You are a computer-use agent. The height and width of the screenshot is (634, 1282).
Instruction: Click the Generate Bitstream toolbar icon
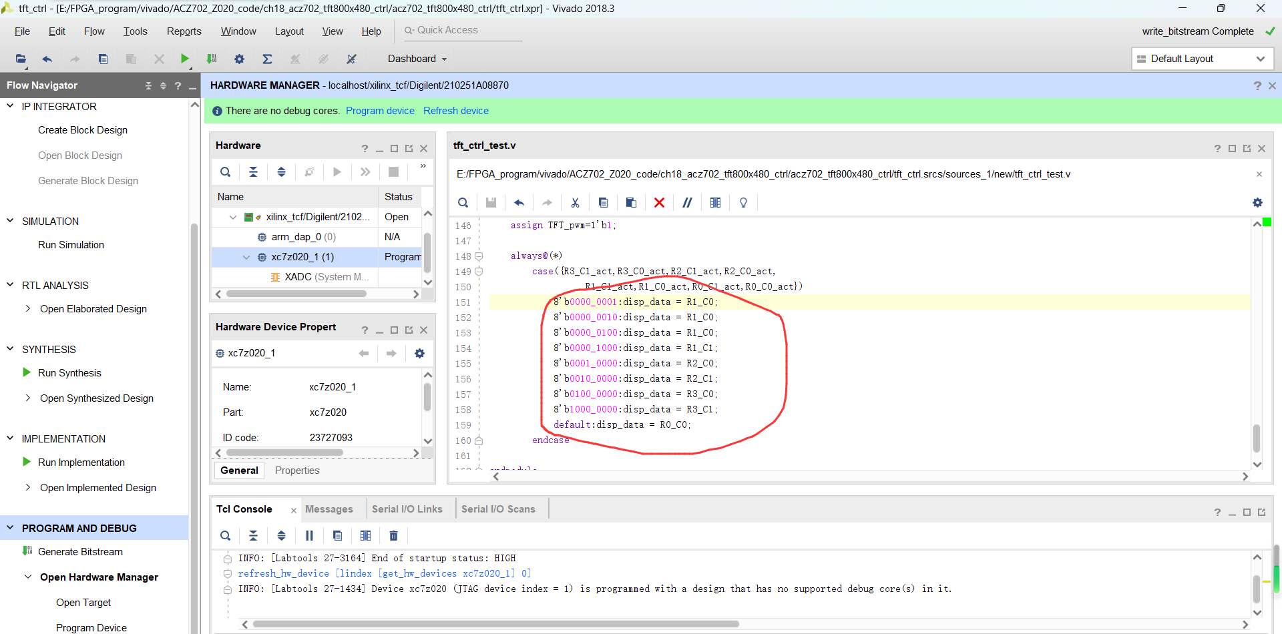pos(212,59)
